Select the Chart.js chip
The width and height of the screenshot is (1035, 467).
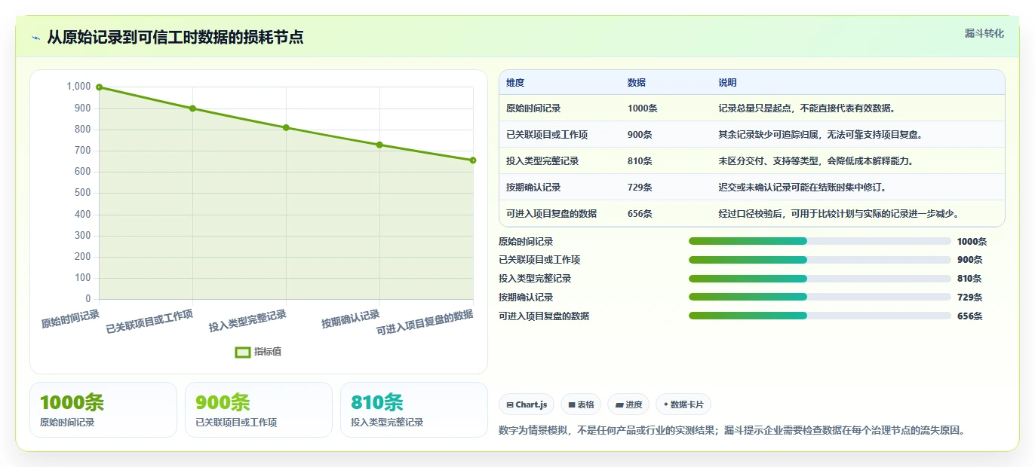527,404
